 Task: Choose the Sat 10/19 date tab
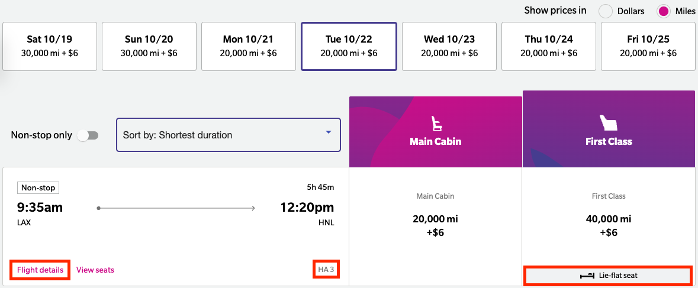click(50, 46)
